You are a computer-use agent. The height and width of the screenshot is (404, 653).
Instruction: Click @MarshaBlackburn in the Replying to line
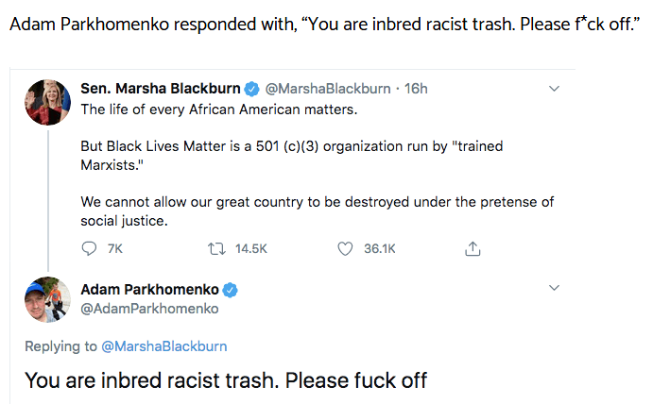(162, 346)
